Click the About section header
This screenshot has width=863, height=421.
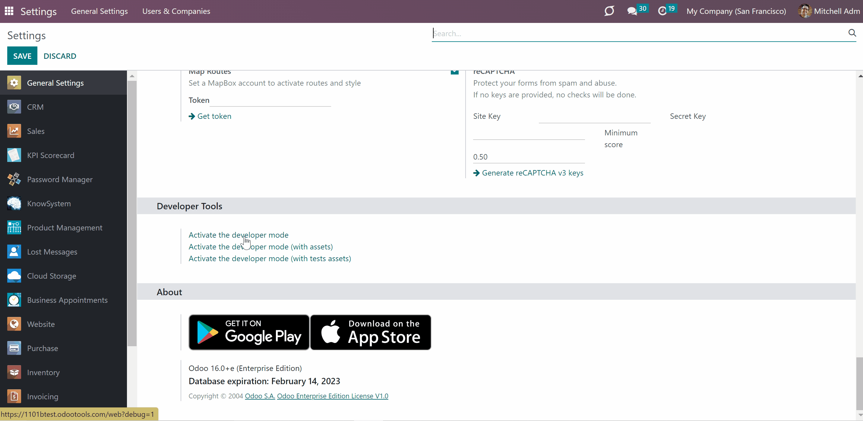tap(497, 292)
